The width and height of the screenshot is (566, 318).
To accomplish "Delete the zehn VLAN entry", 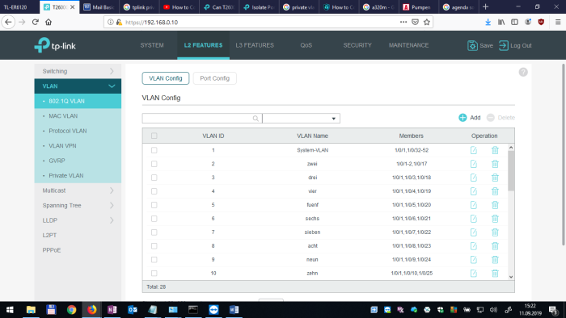I will (495, 274).
